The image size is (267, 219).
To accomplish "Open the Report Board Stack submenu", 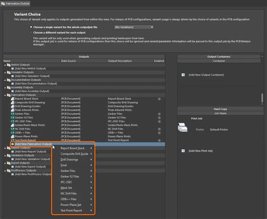I will (73, 148).
